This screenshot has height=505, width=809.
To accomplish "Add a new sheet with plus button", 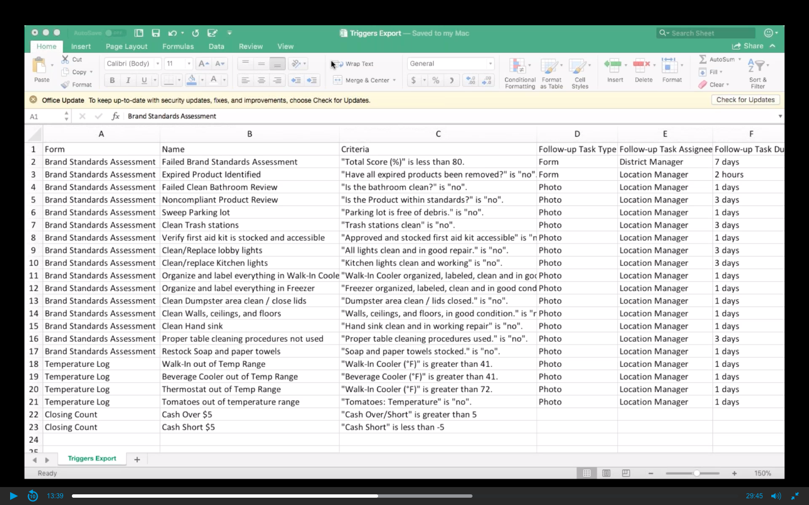I will [x=137, y=460].
